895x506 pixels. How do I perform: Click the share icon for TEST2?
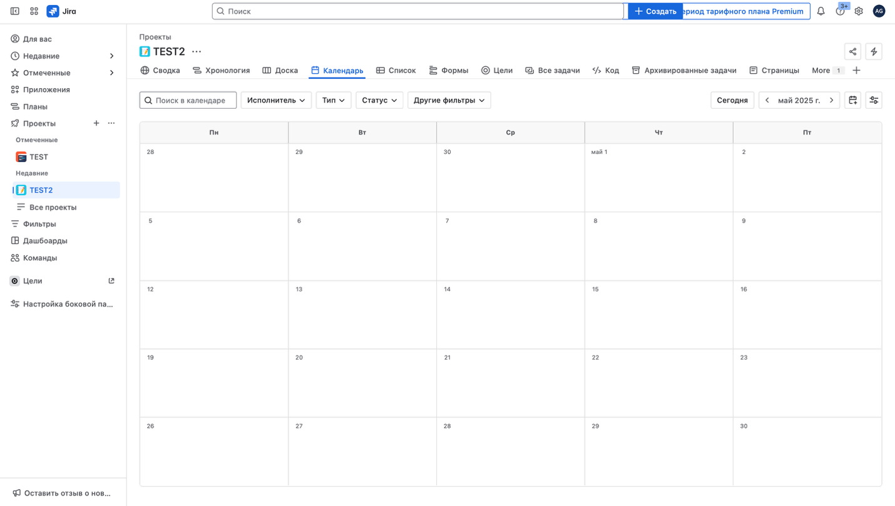[x=852, y=51]
